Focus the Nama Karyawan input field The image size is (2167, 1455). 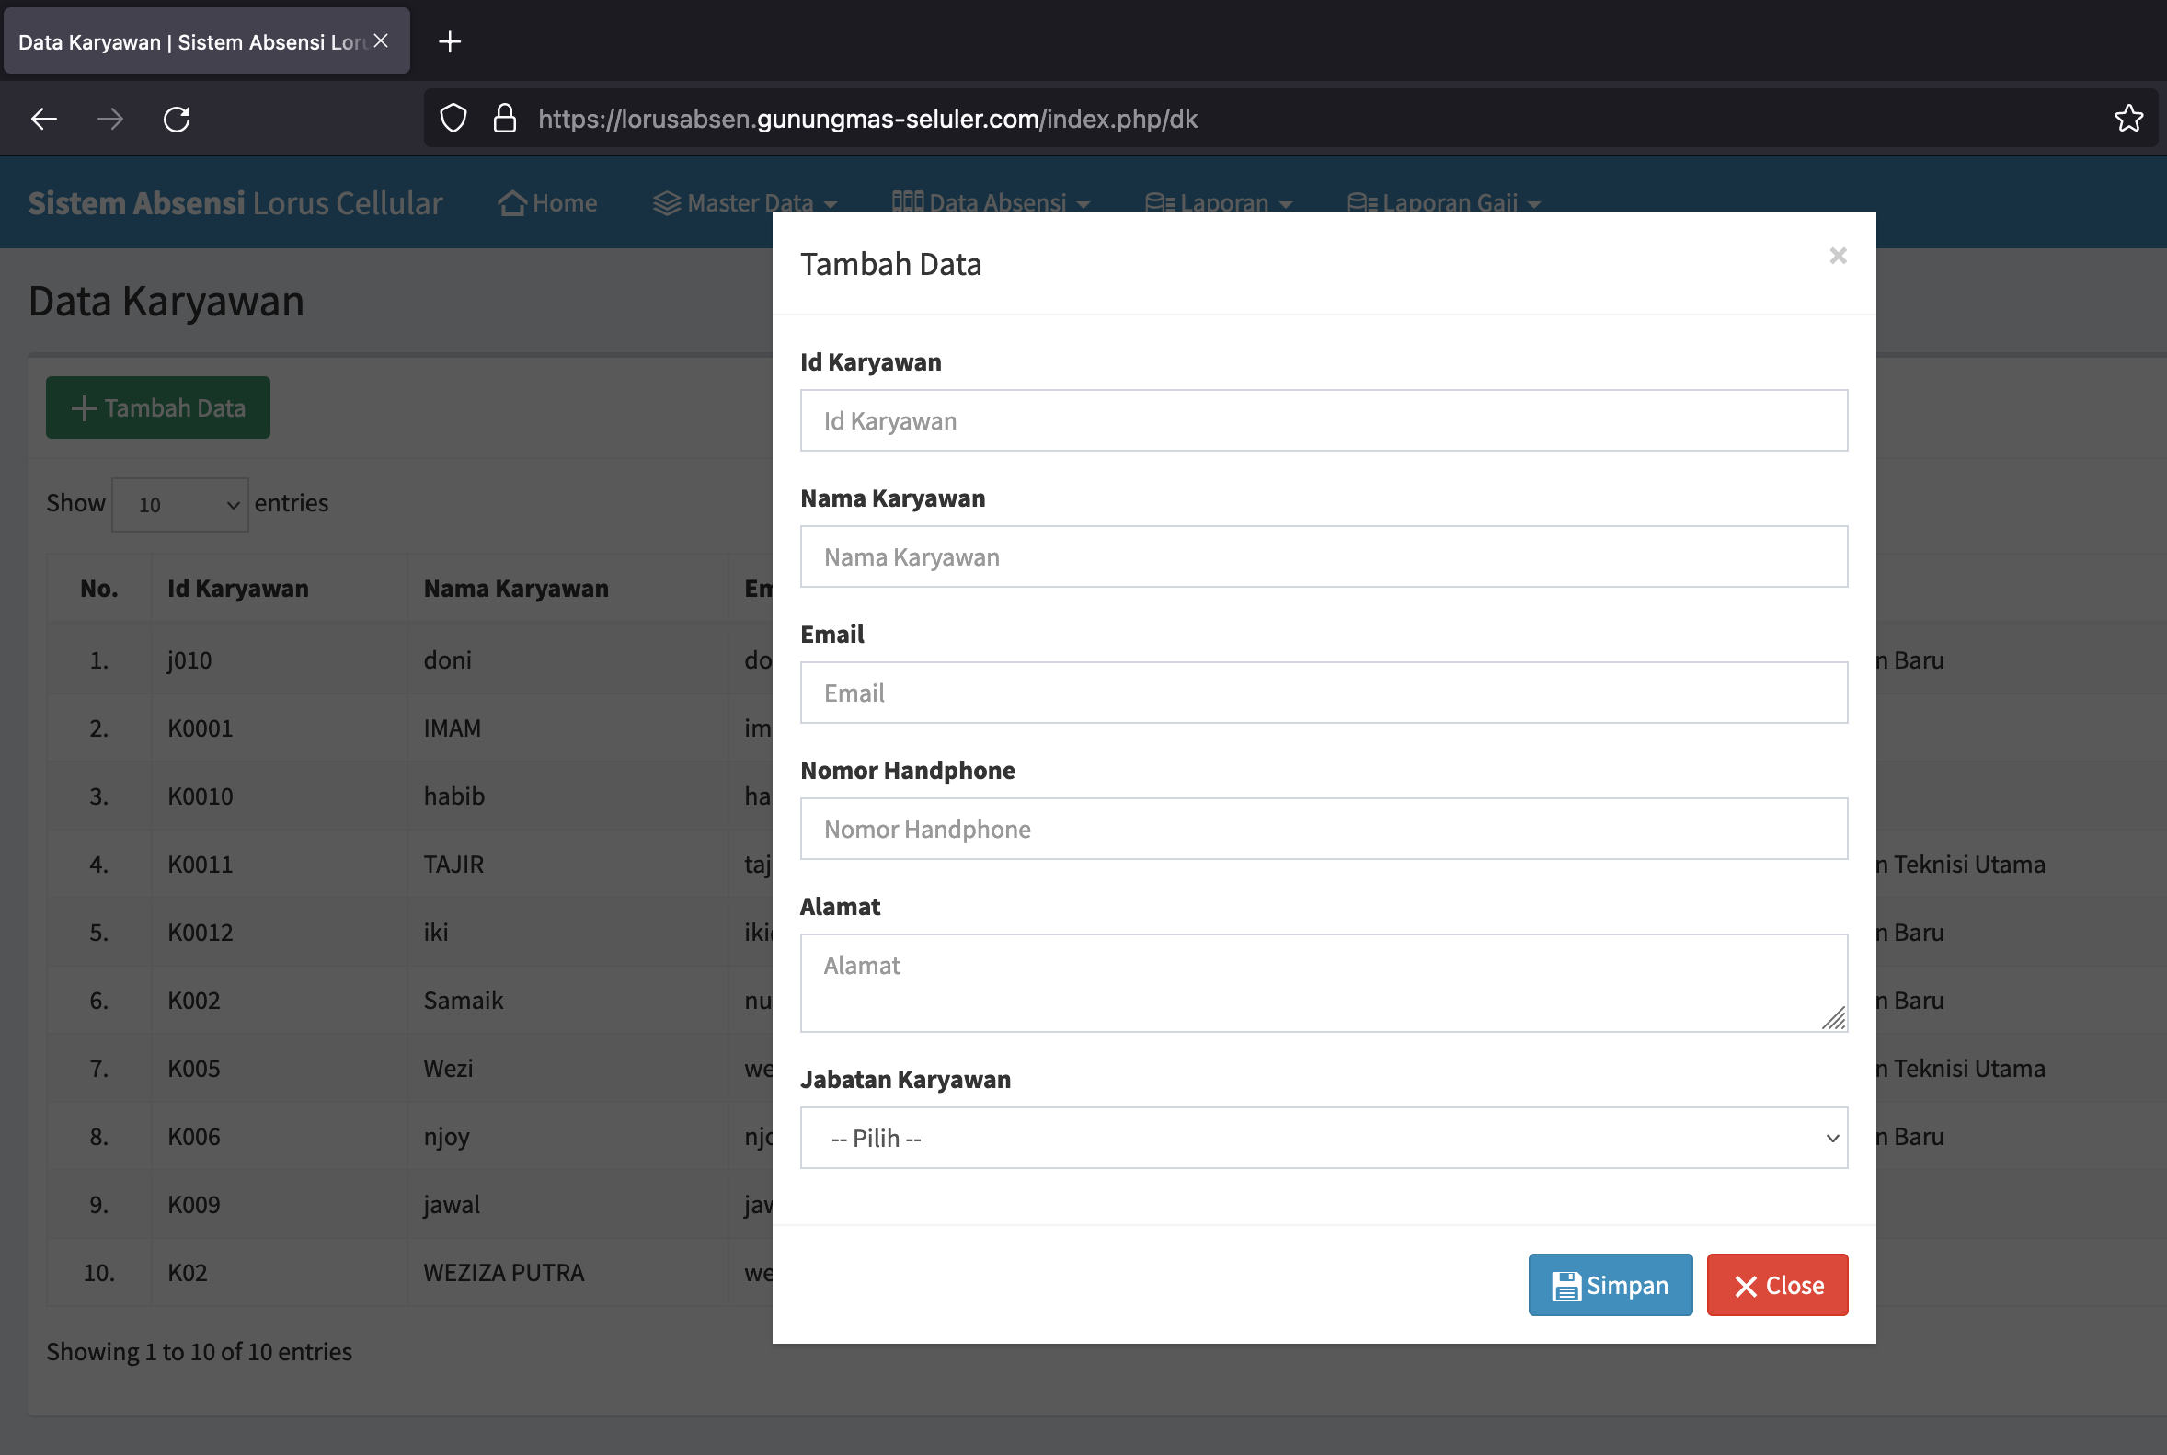tap(1324, 556)
